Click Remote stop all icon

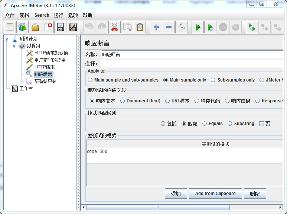click(264, 27)
